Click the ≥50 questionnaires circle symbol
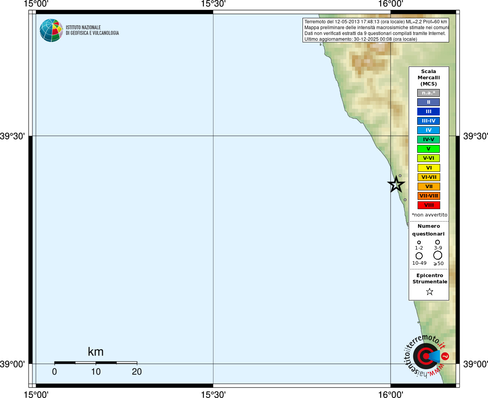Image resolution: width=488 pixels, height=398 pixels. pos(438,255)
